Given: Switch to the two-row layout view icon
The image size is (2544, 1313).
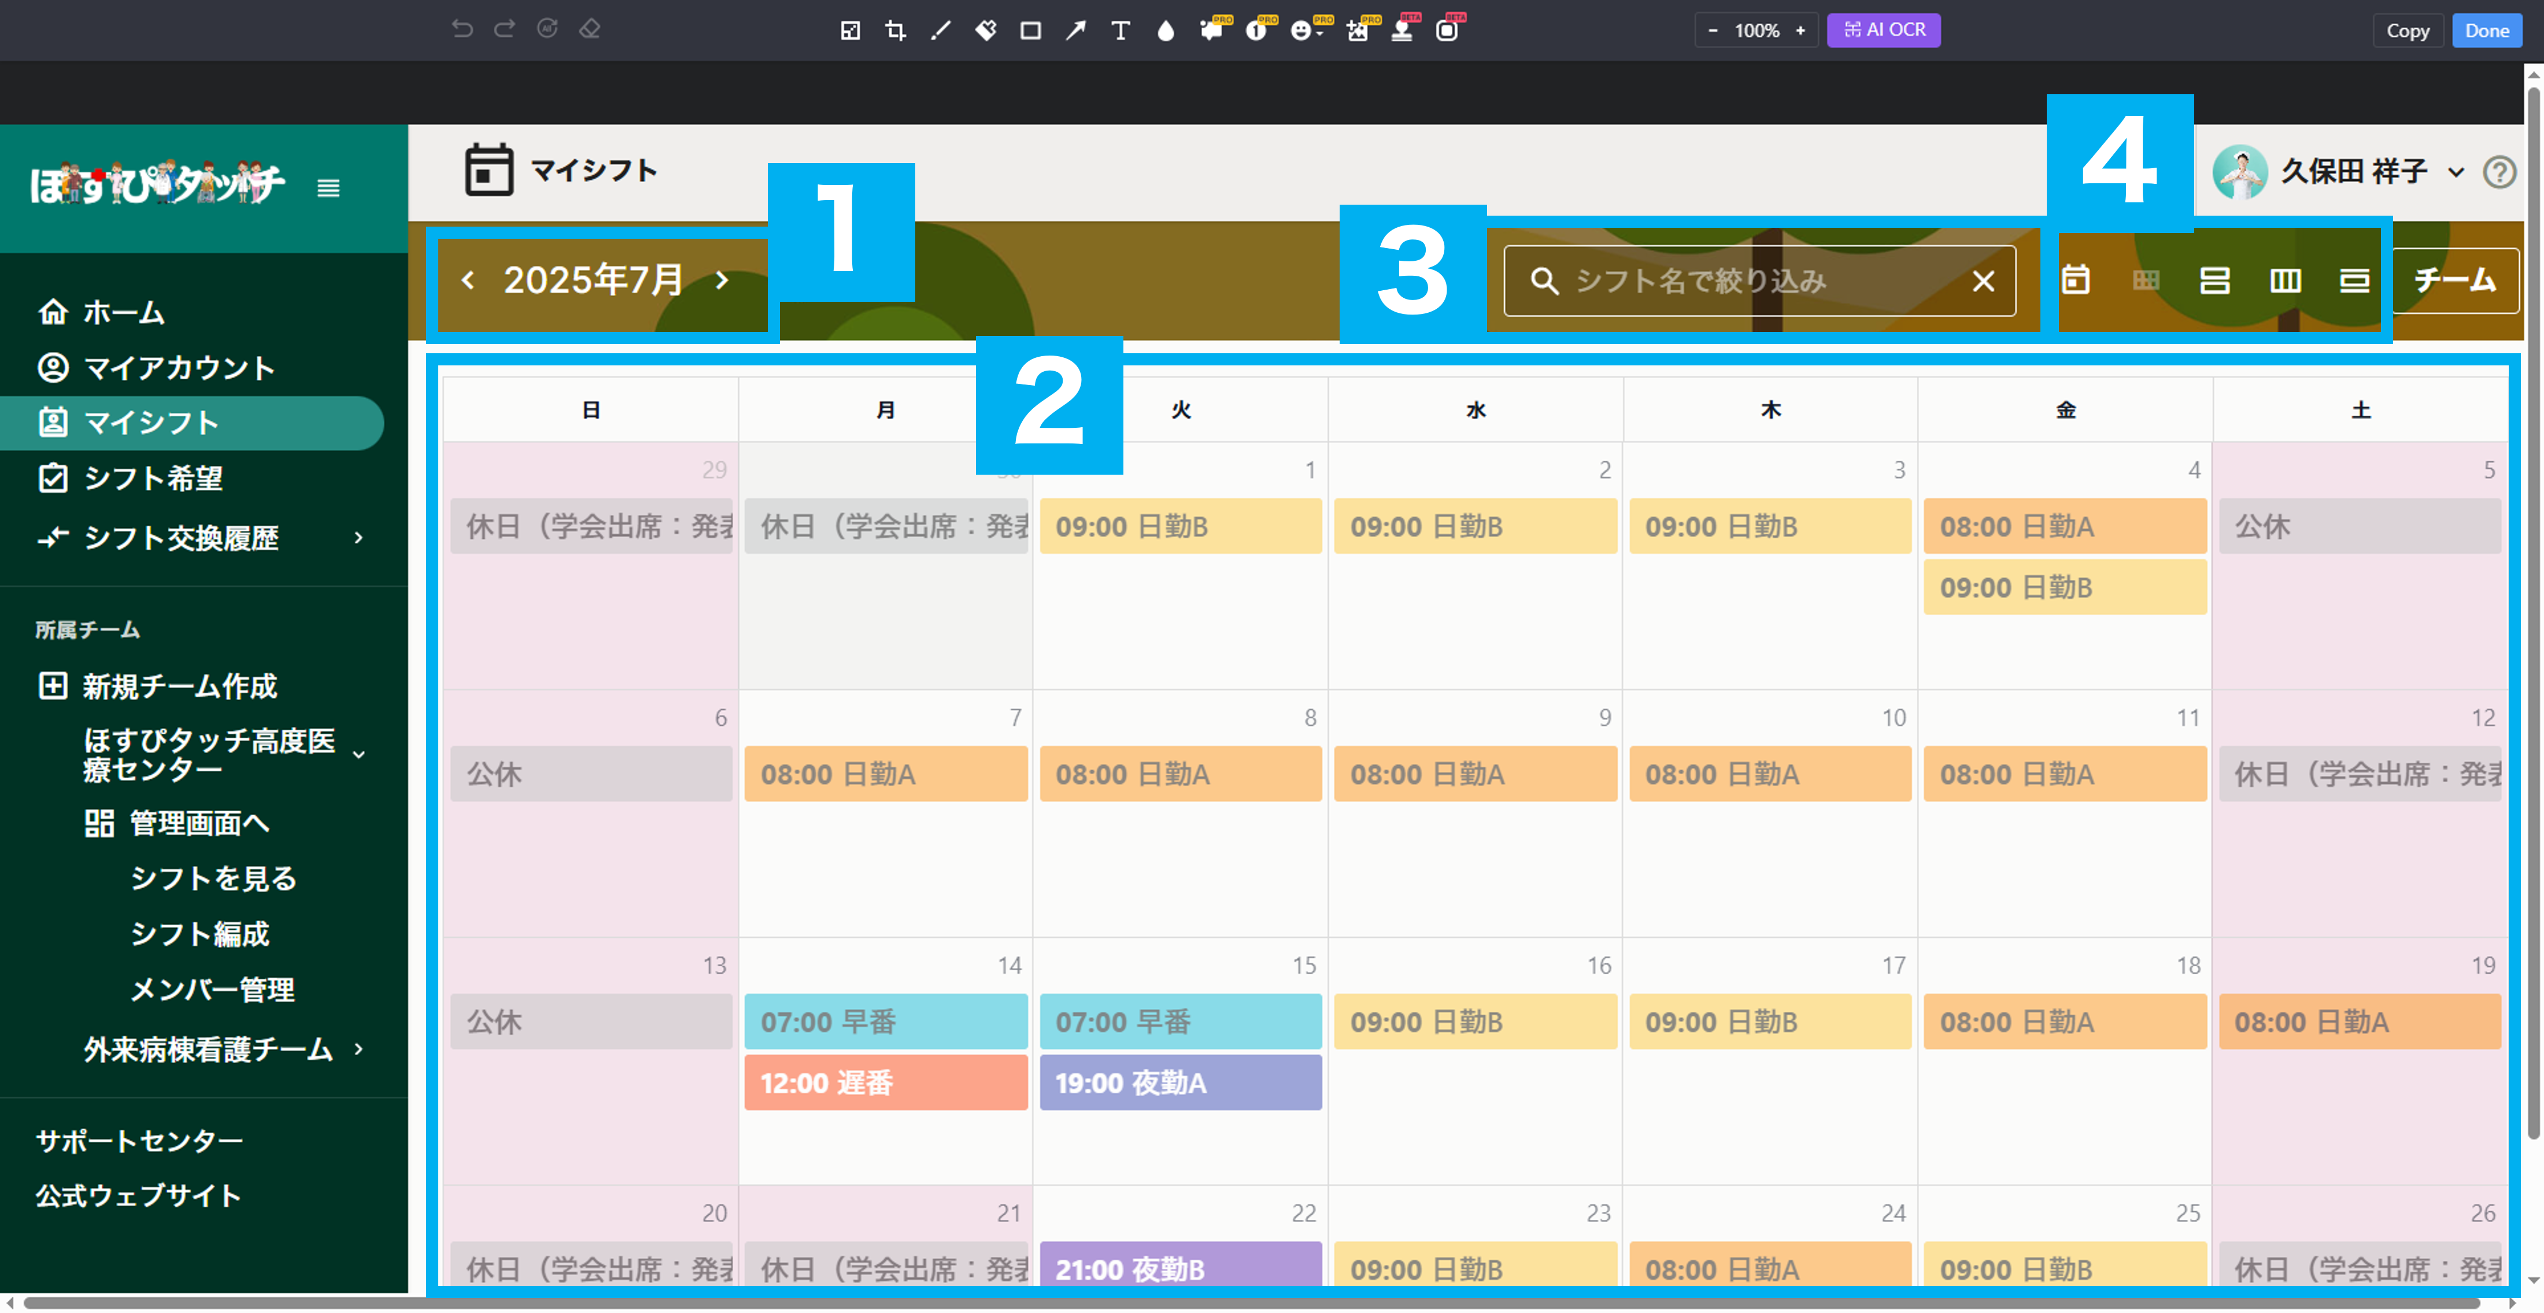Looking at the screenshot, I should tap(2214, 280).
